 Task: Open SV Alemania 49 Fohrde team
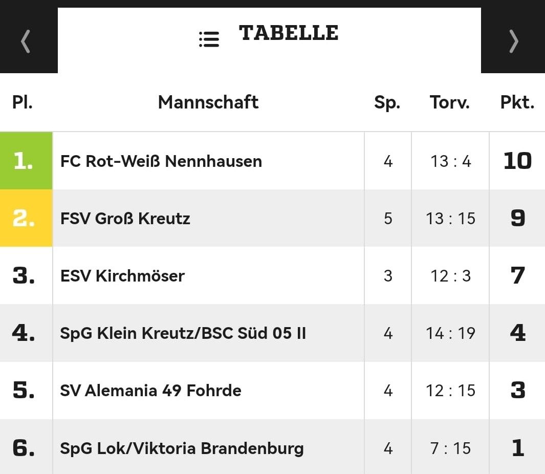click(x=150, y=391)
